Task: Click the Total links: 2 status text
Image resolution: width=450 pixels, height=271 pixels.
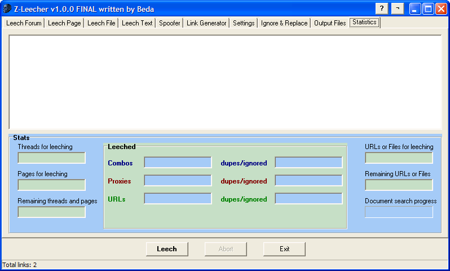Action: point(20,265)
